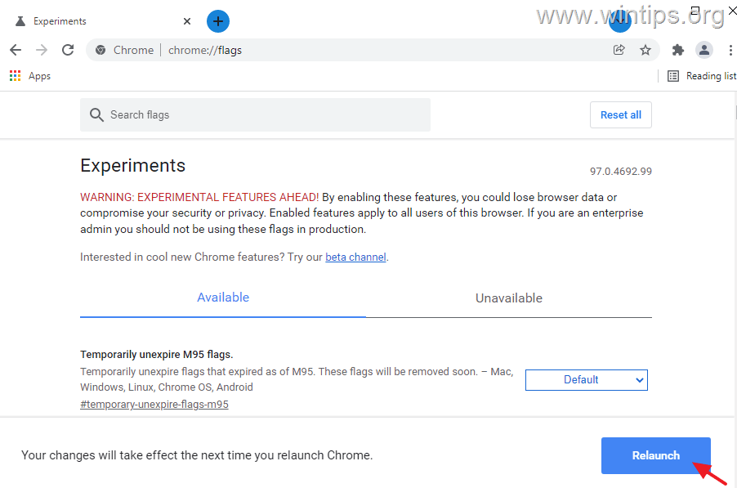Click the site info icon before chrome://flags
Image resolution: width=737 pixels, height=488 pixels.
tap(100, 50)
